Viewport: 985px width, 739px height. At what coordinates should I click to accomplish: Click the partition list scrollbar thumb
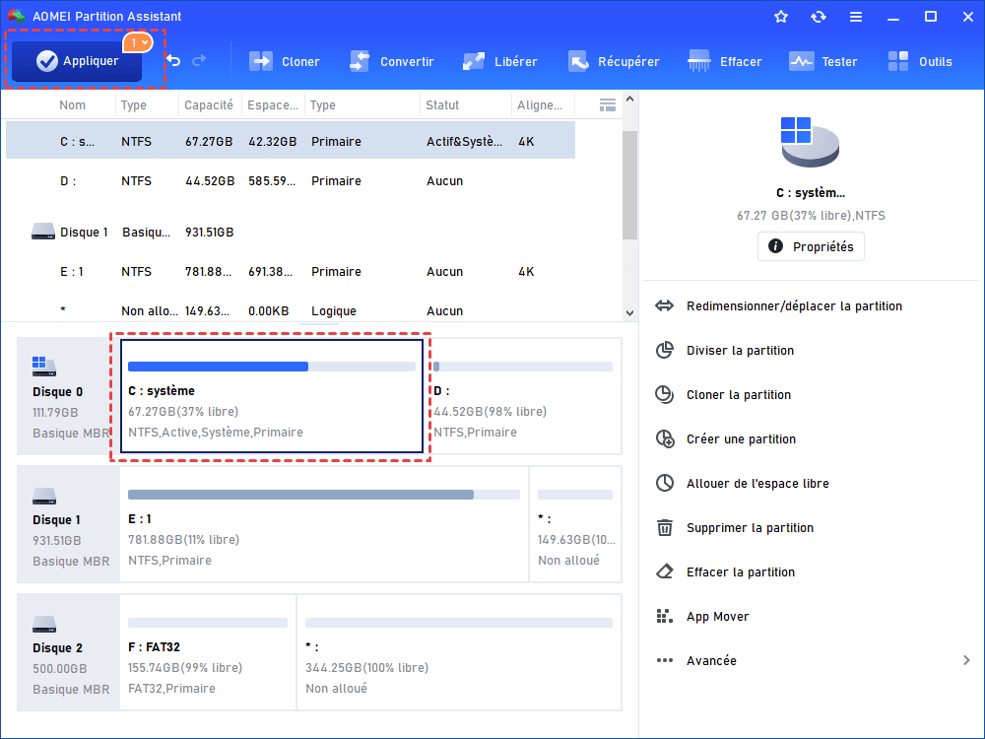pos(629,184)
